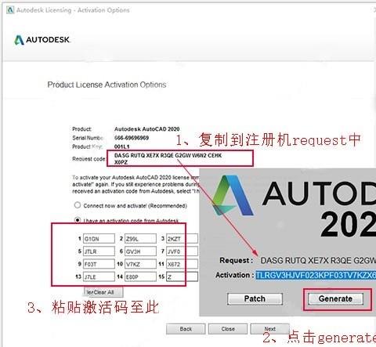This screenshot has height=347, width=376.
Task: Click activation field 15 containing Z
Action: 182,277
